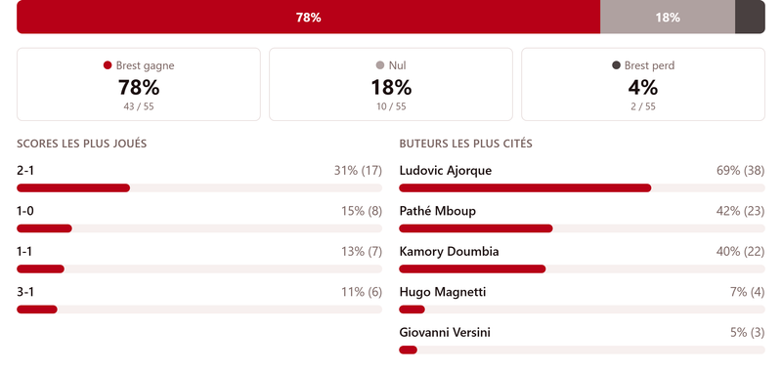782x371 pixels.
Task: Click the grey dot beside Nul
Action: pyautogui.click(x=380, y=65)
